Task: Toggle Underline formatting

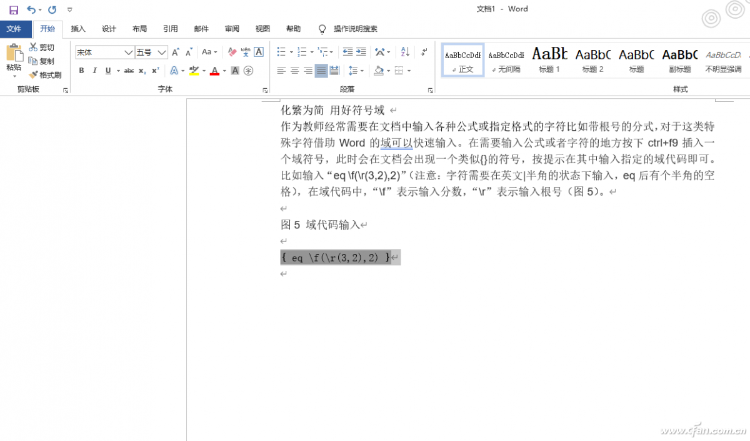Action: [x=109, y=71]
